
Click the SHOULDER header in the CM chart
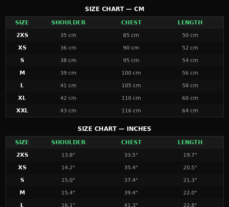68,23
